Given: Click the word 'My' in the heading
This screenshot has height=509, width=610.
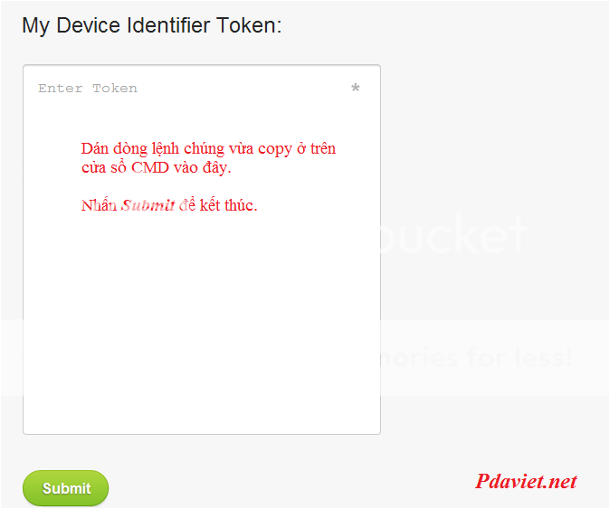Looking at the screenshot, I should (x=36, y=26).
